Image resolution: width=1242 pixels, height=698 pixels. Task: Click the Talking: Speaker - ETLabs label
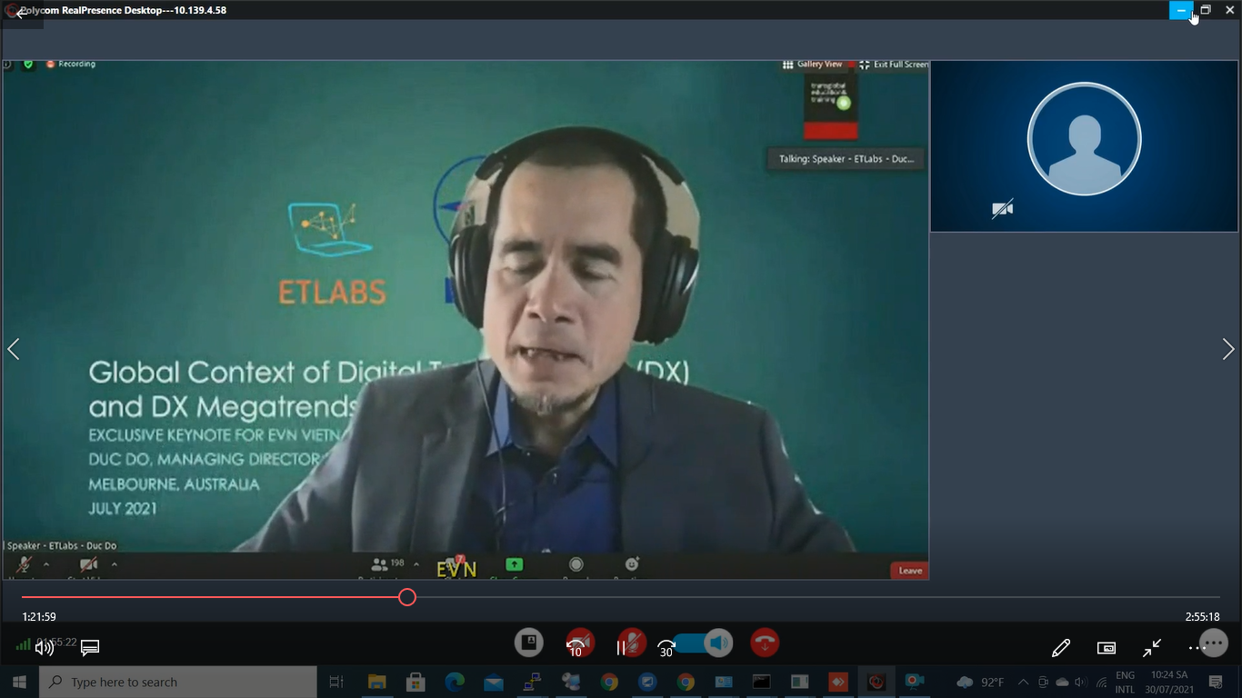coord(846,159)
